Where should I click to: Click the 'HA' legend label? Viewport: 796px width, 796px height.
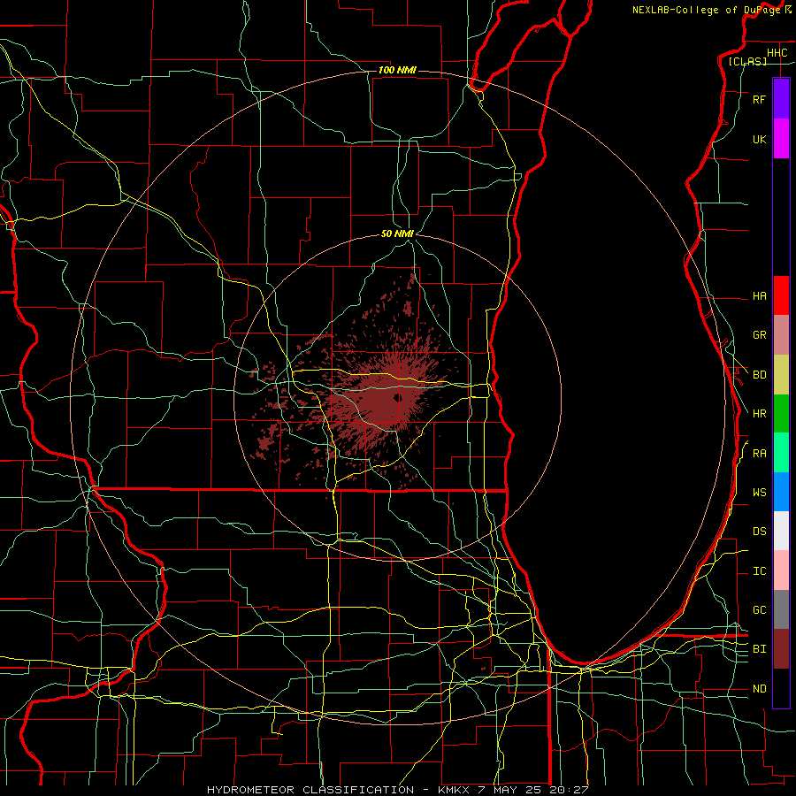759,296
